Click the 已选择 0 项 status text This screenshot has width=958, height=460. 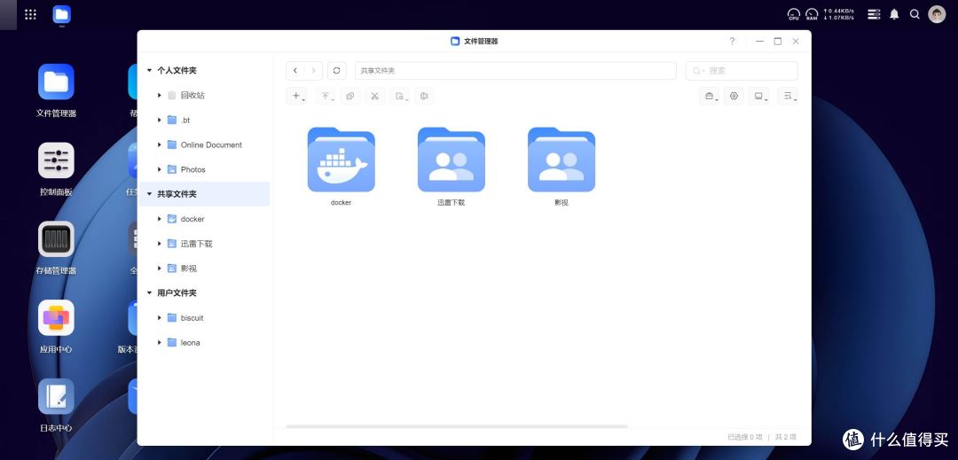[x=744, y=437]
